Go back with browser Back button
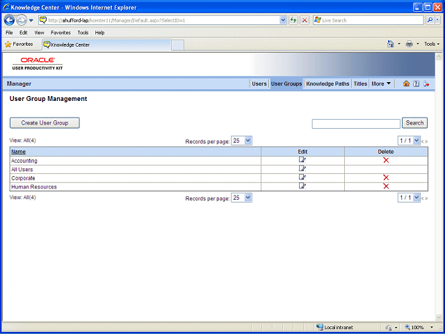 click(x=9, y=20)
